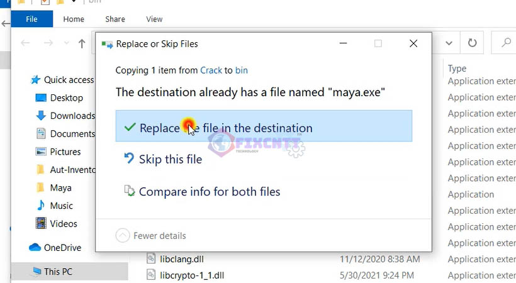Select the libclang.dll file
Image resolution: width=516 pixels, height=283 pixels.
point(181,259)
